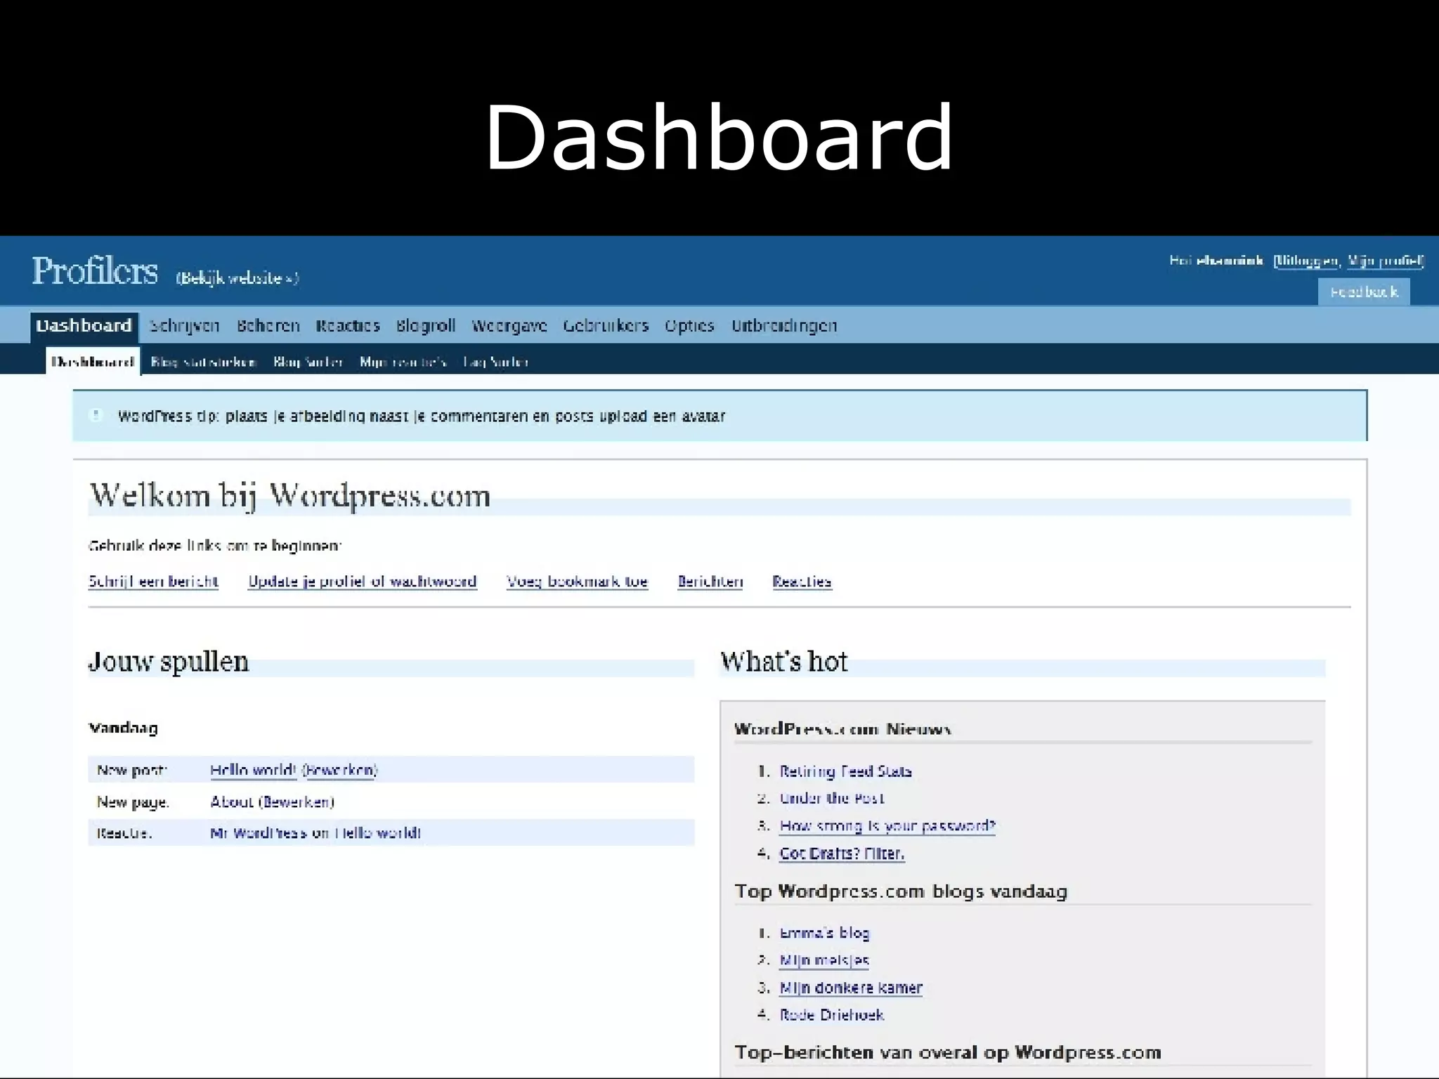Open the Berichten quick link

click(710, 582)
